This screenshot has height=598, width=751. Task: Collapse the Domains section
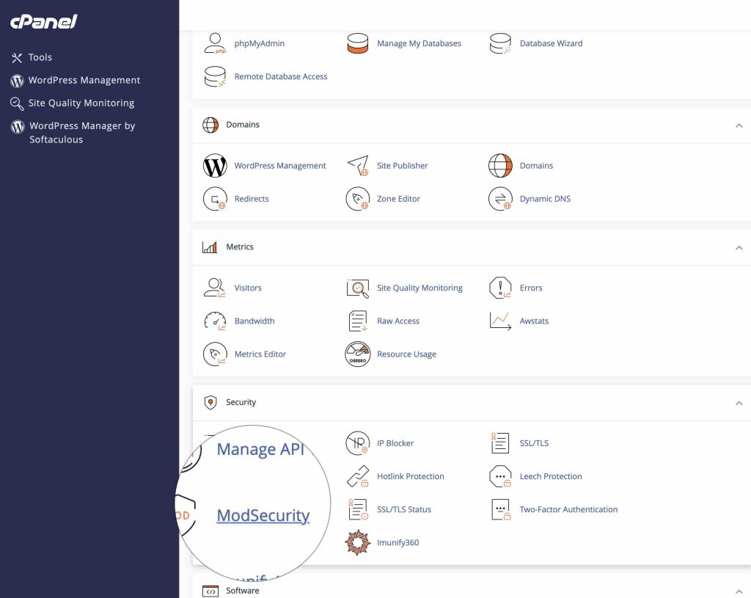(739, 125)
